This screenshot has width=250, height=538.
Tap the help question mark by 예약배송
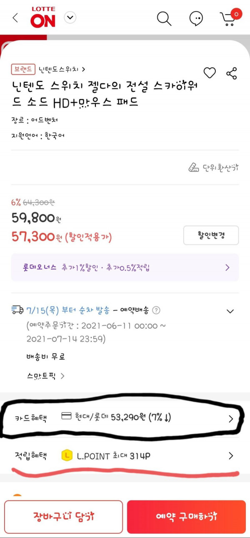tap(156, 310)
